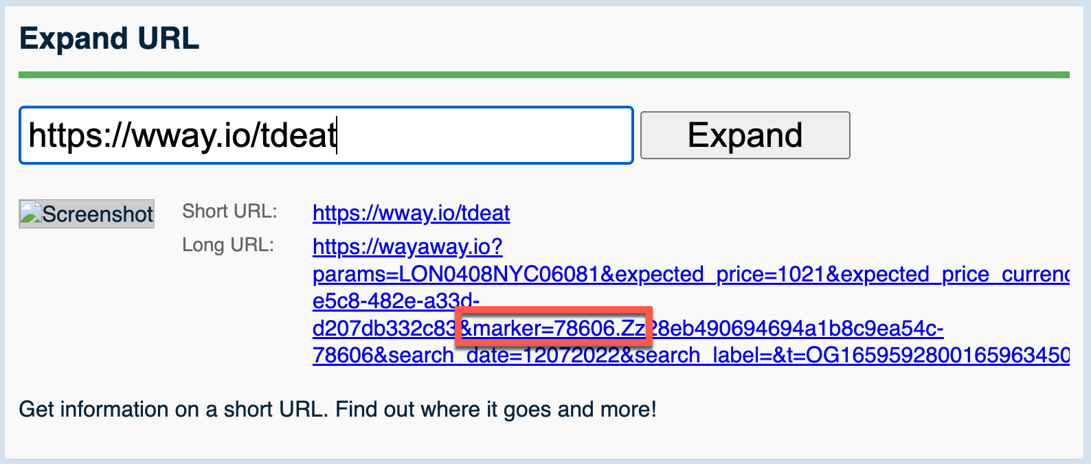Click the Expand URL page heading
Viewport: 1091px width, 464px height.
click(109, 38)
